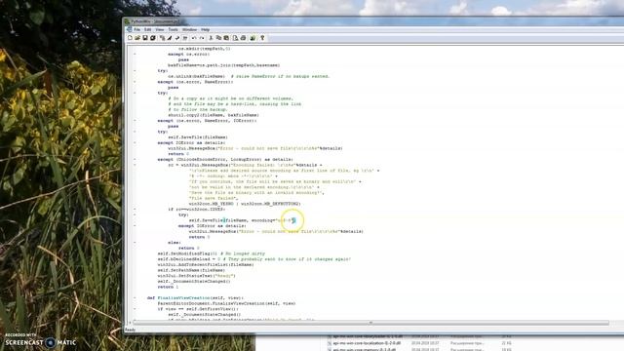Collapse fold at 'if view == self.GetFirstView():'

(135, 309)
